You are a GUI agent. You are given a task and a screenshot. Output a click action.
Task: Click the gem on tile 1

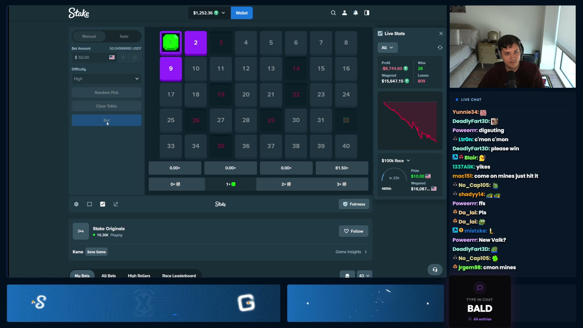pyautogui.click(x=171, y=43)
